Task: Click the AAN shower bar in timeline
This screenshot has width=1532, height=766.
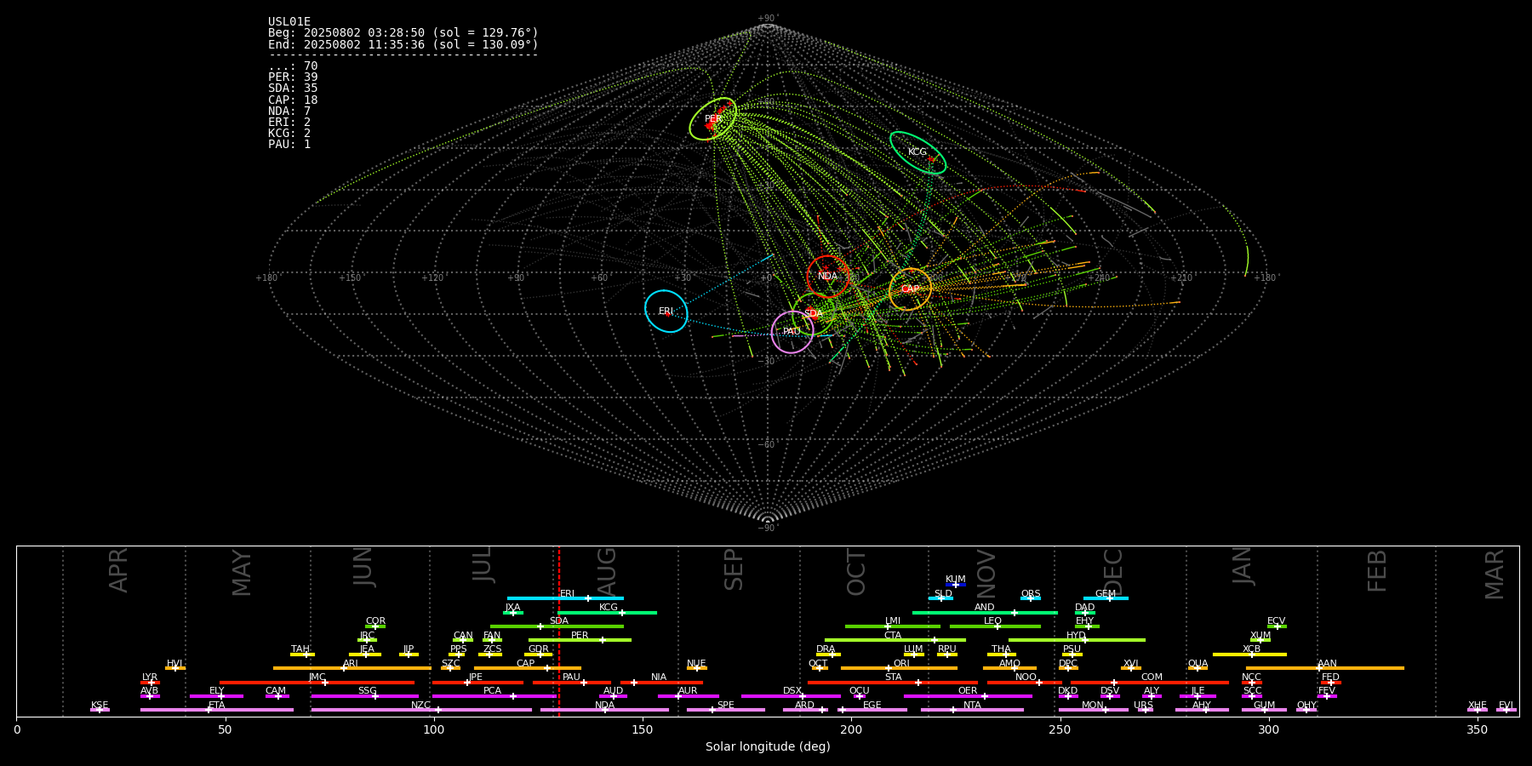Action: tap(1325, 668)
